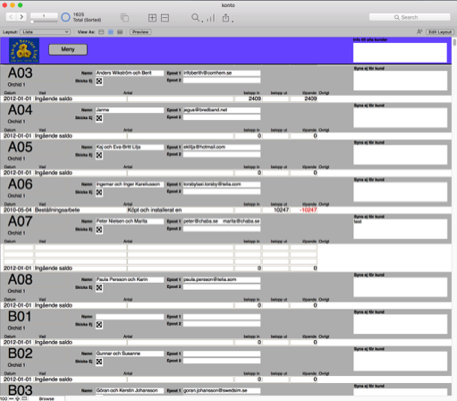Go to next record arrow
The image size is (457, 401).
pyautogui.click(x=21, y=17)
